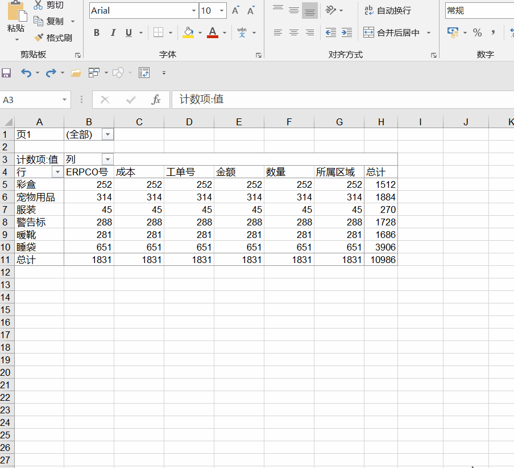Click the Copy (复制) icon

pos(38,21)
